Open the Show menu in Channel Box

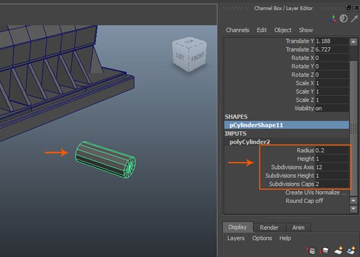pos(306,30)
